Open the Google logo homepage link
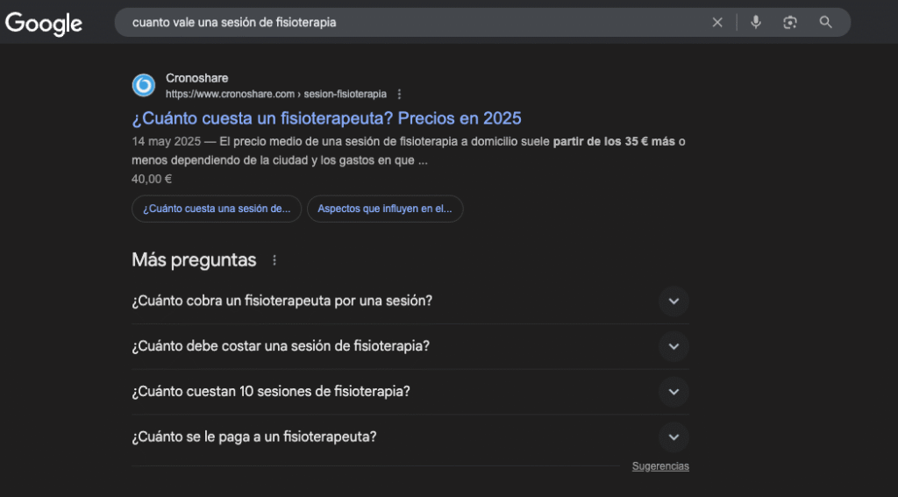This screenshot has height=497, width=898. 44,24
